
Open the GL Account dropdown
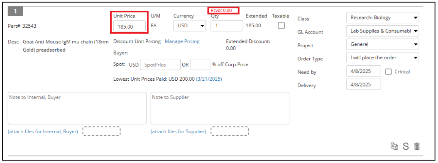pyautogui.click(x=382, y=31)
